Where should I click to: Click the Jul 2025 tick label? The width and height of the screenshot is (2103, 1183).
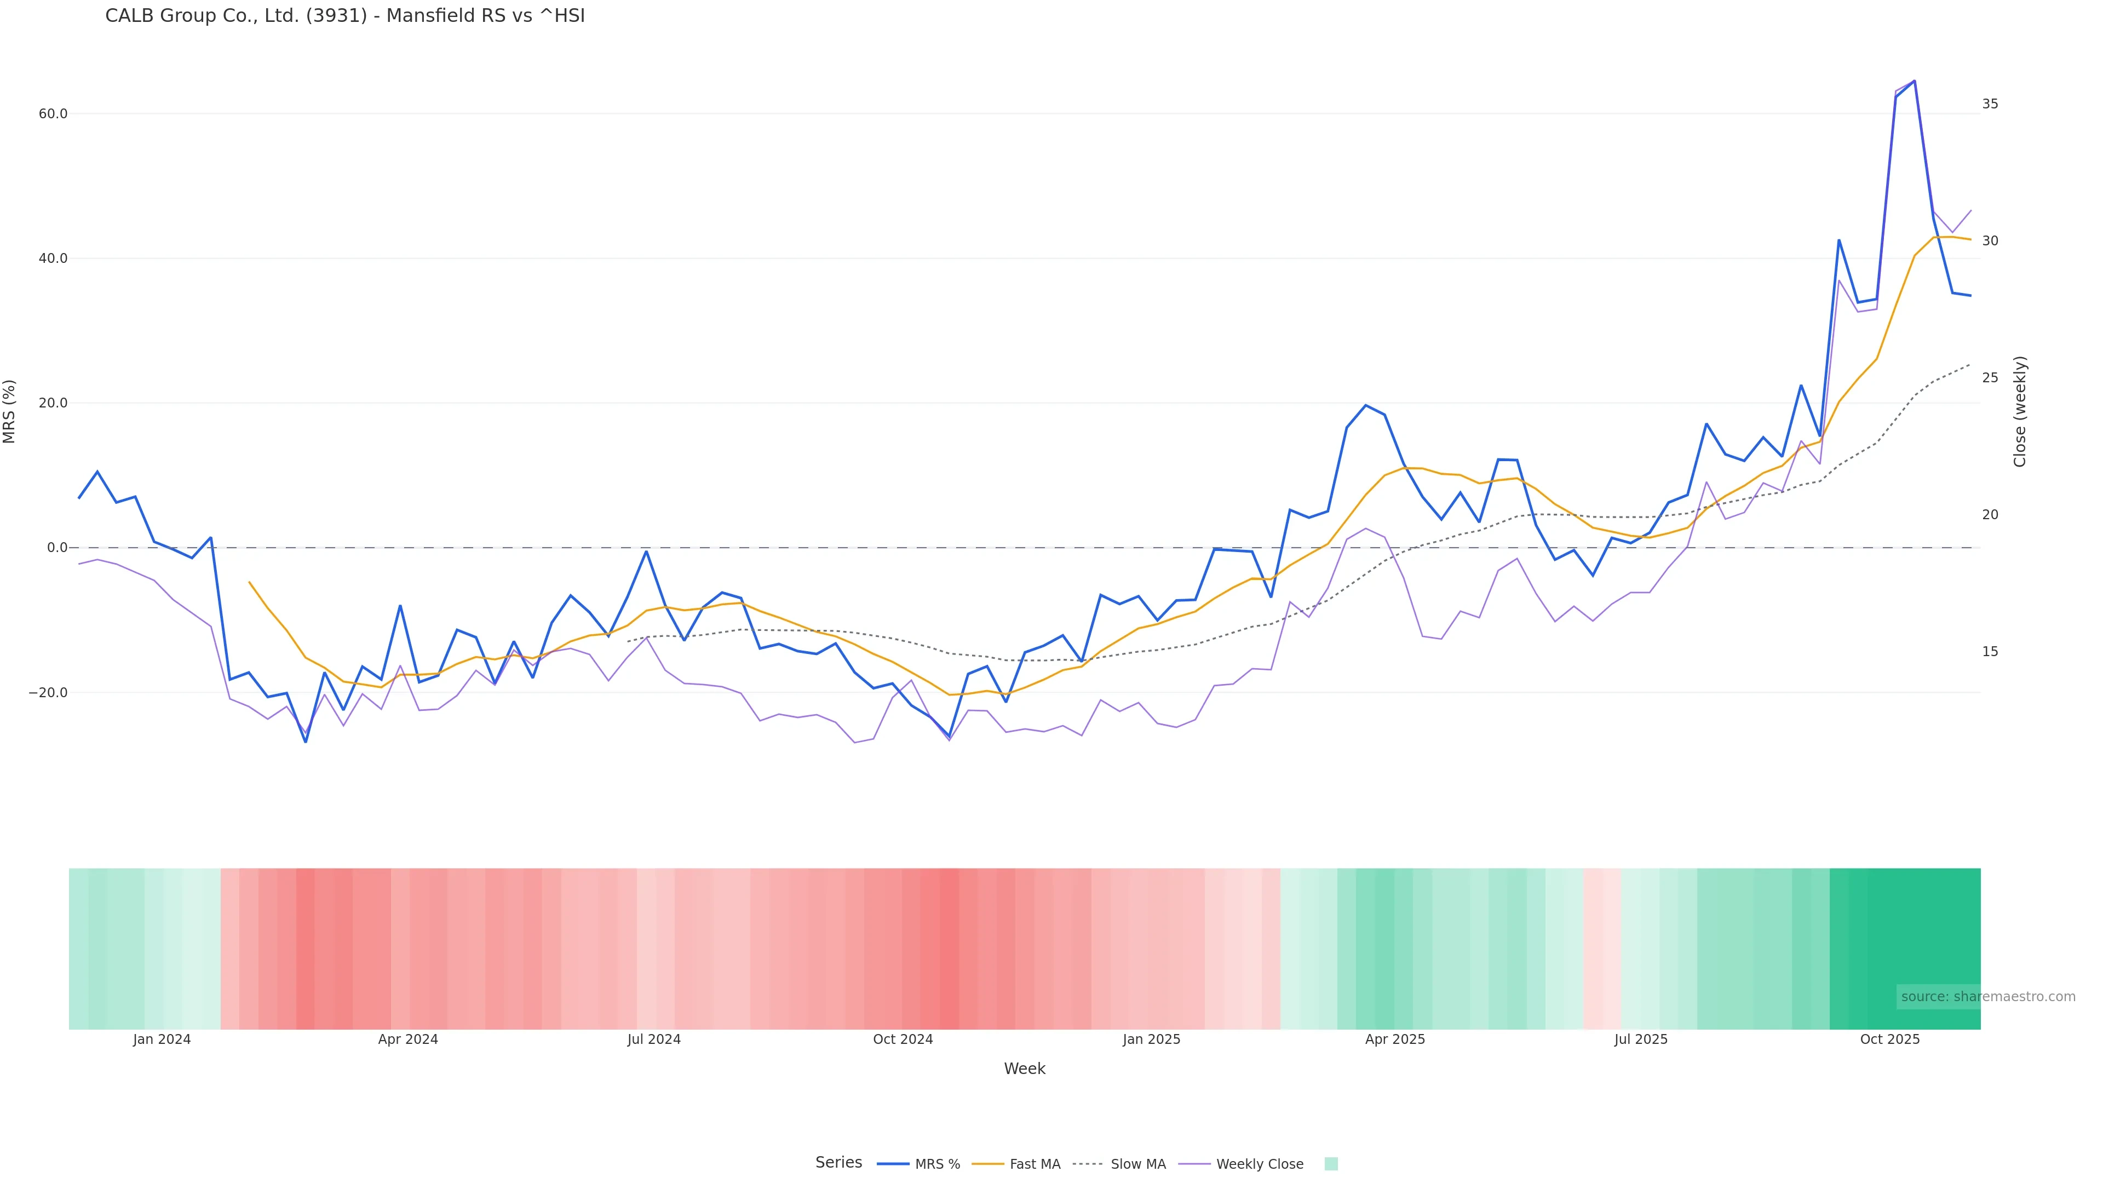coord(1640,1040)
